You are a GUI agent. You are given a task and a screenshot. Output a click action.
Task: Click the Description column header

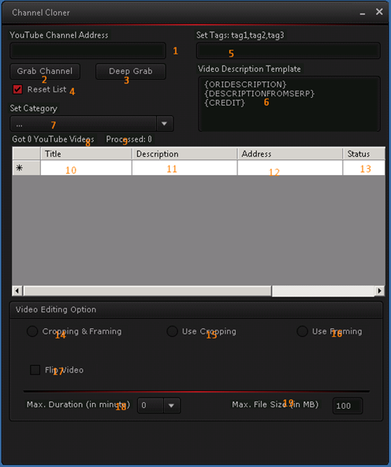184,154
